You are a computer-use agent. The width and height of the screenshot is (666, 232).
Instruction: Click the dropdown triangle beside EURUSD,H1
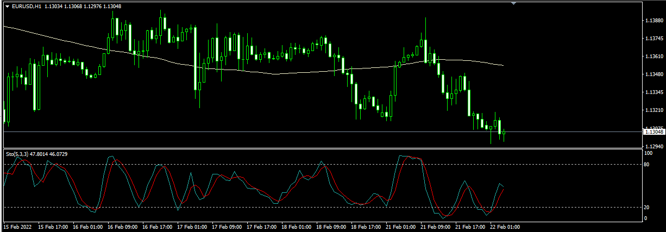7,7
